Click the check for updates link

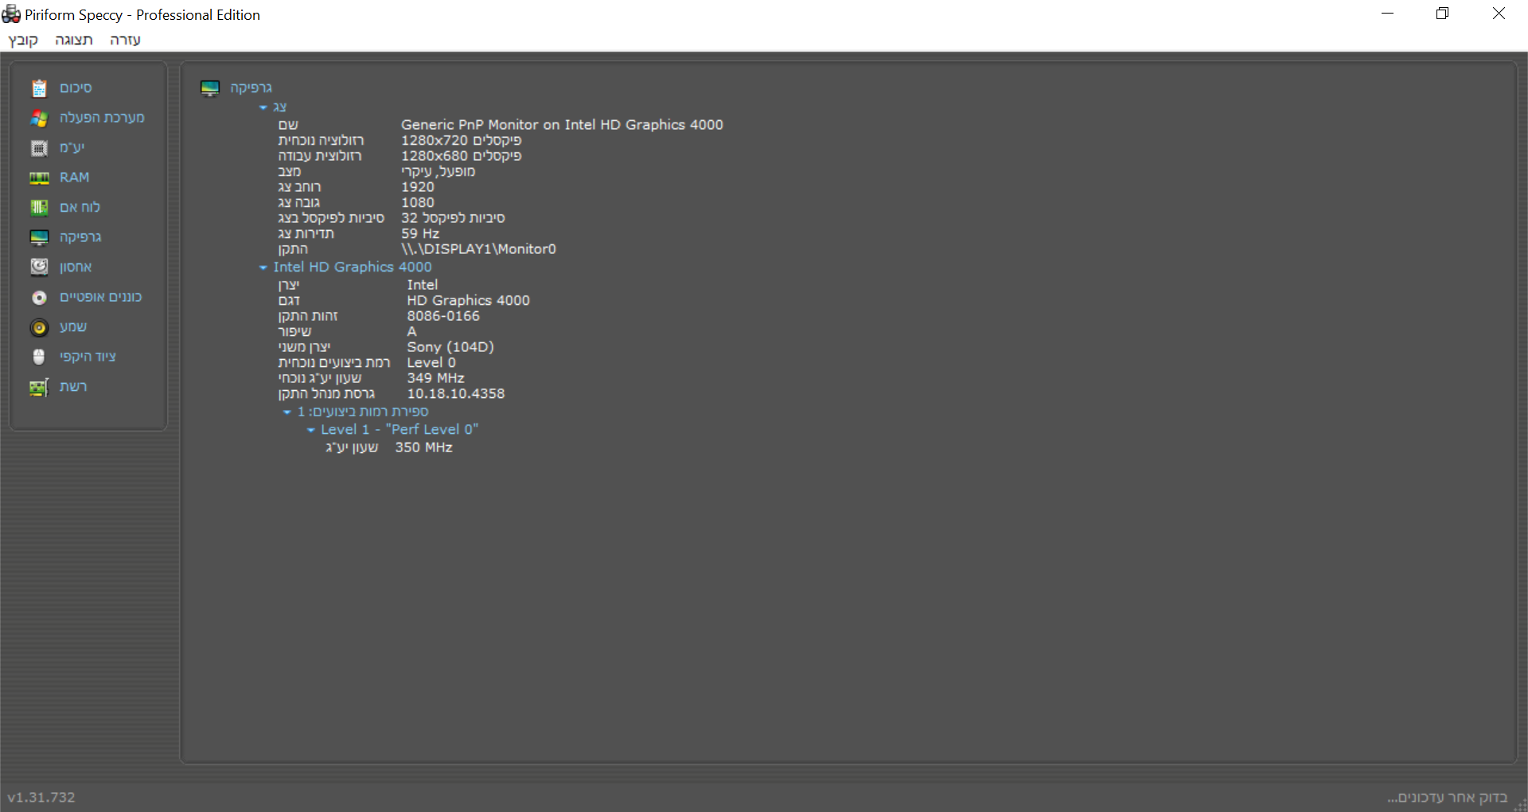[x=1448, y=797]
